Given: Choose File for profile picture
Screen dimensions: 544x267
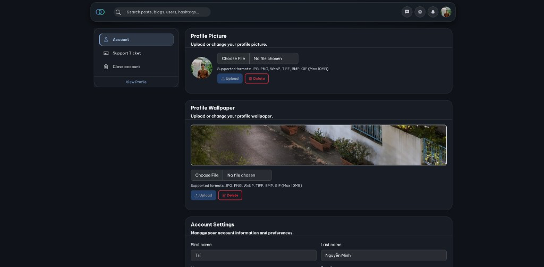Looking at the screenshot, I should tap(233, 59).
